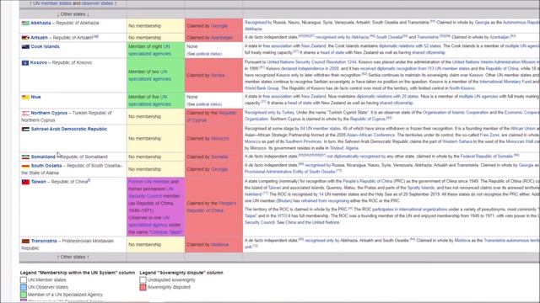
Task: Click the Kosovo flag icon
Action: coord(25,63)
